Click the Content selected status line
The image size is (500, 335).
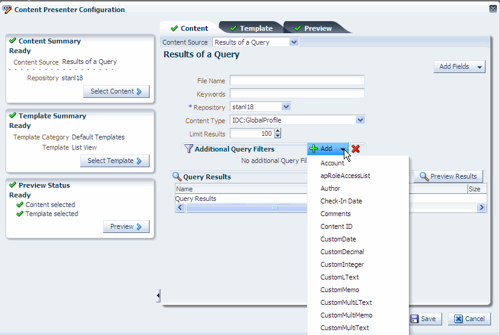50,205
